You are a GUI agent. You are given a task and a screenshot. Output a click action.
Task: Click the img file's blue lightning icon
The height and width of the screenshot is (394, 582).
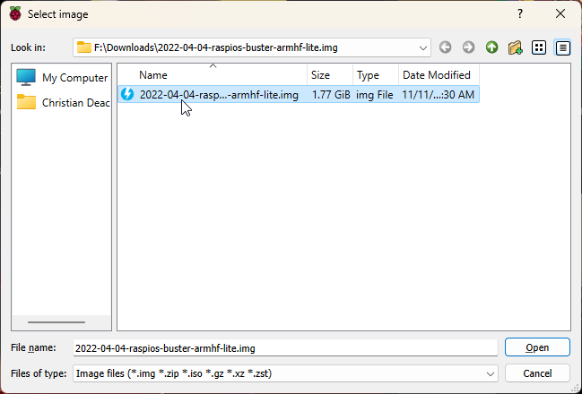[x=127, y=94]
